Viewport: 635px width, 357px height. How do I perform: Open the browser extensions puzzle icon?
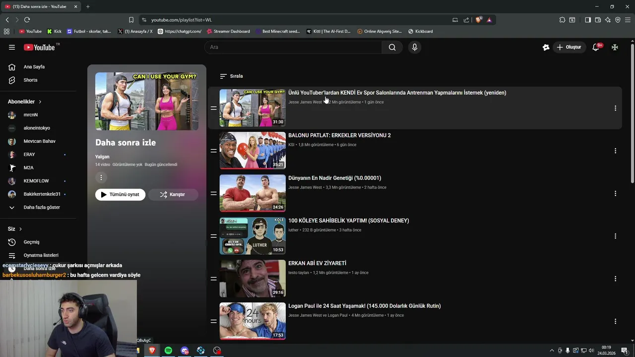point(562,20)
